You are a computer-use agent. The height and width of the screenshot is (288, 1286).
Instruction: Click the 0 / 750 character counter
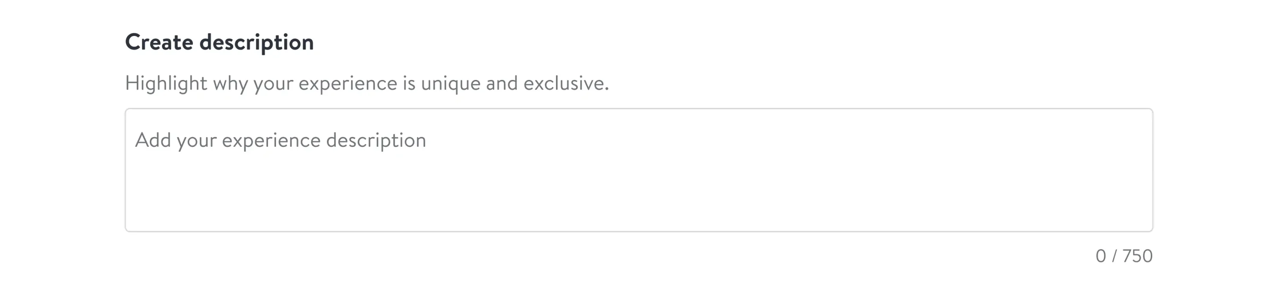coord(1124,256)
